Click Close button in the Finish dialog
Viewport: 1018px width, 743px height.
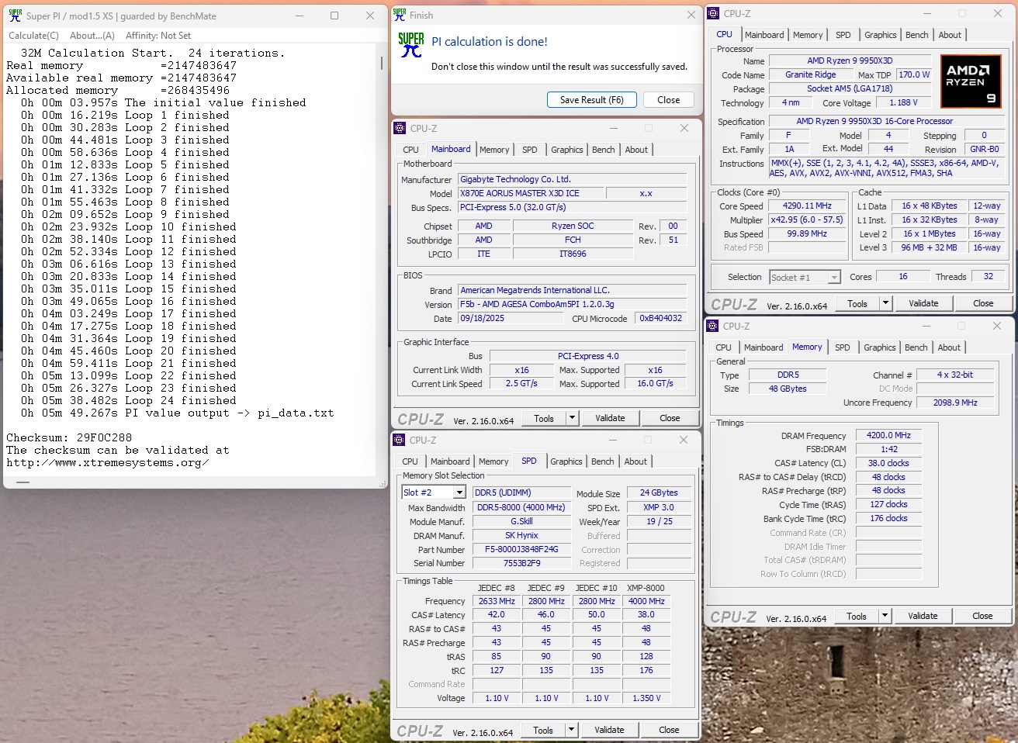pyautogui.click(x=668, y=100)
